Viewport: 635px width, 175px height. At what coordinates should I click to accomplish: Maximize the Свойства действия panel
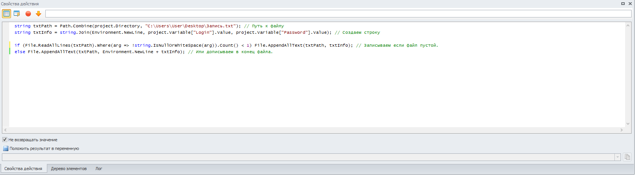tap(623, 3)
